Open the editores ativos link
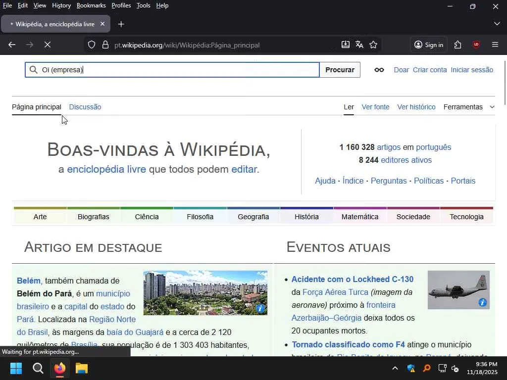This screenshot has width=507, height=380. (406, 160)
